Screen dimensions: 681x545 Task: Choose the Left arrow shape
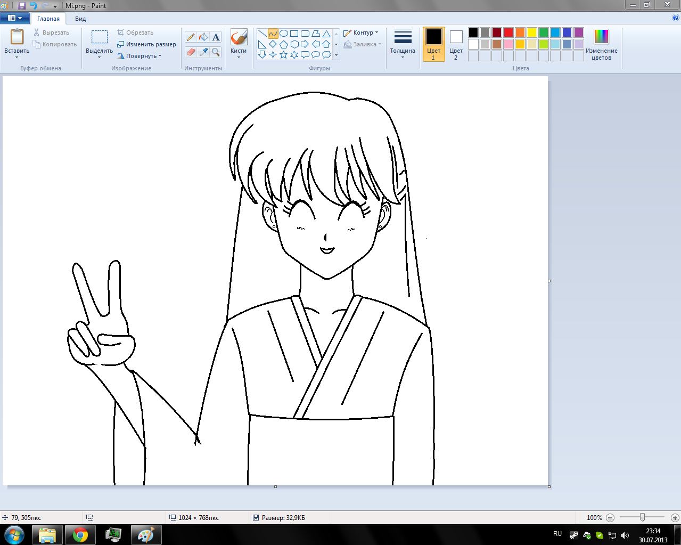pos(316,44)
